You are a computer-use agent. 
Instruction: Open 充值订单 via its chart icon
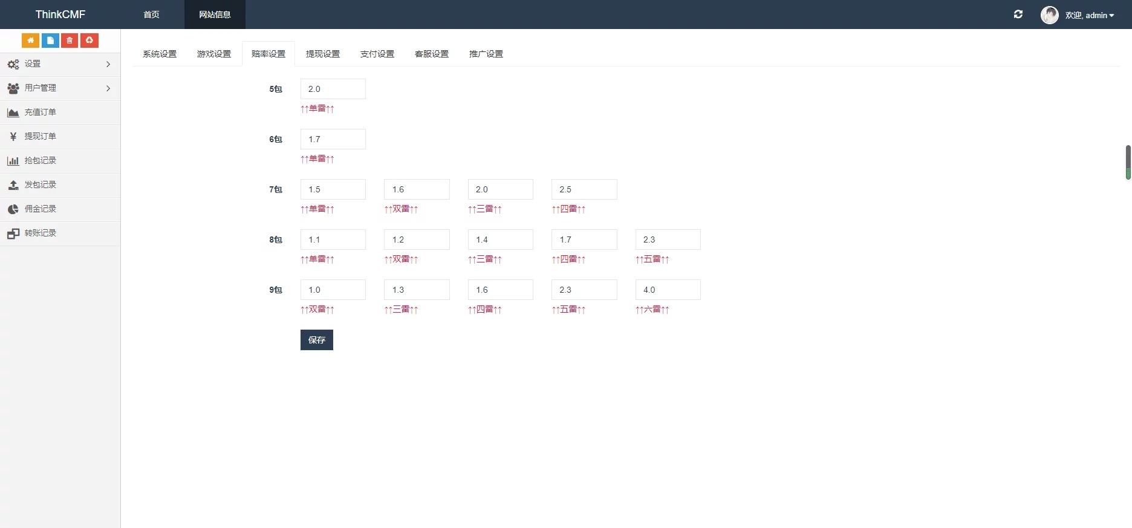[13, 112]
